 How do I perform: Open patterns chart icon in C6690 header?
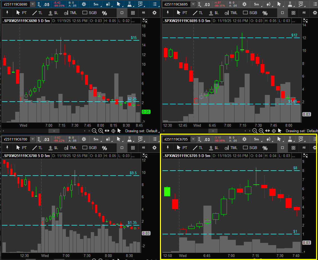click(x=140, y=4)
